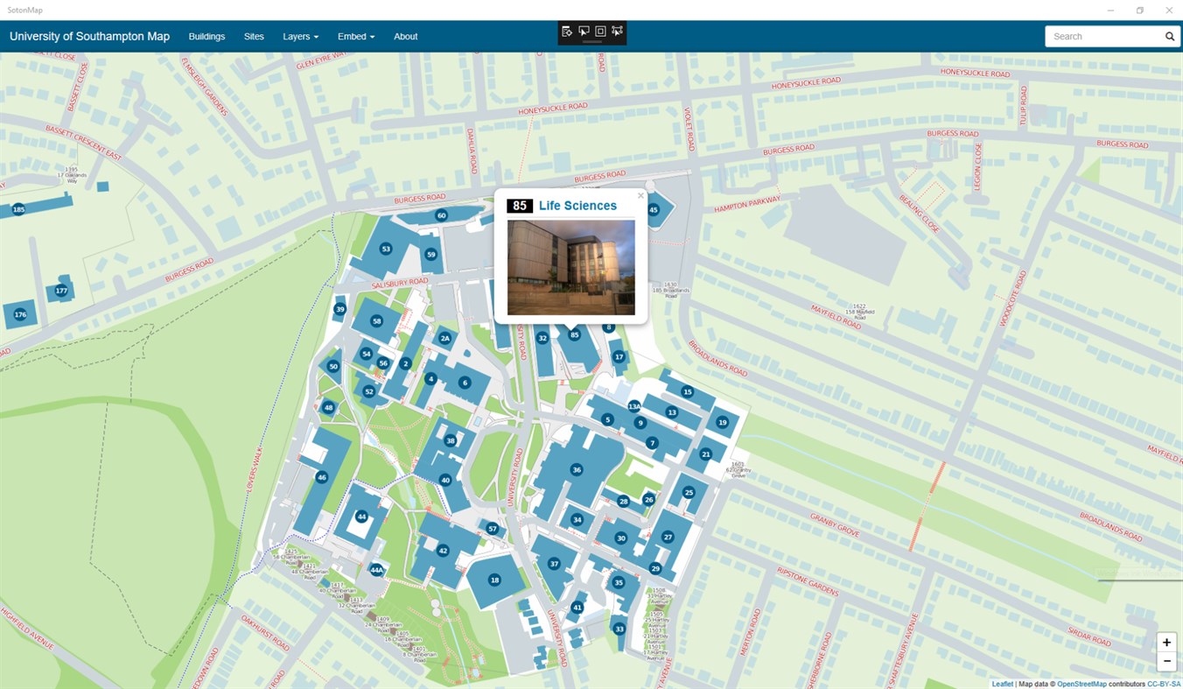Click the About menu item

coord(405,36)
